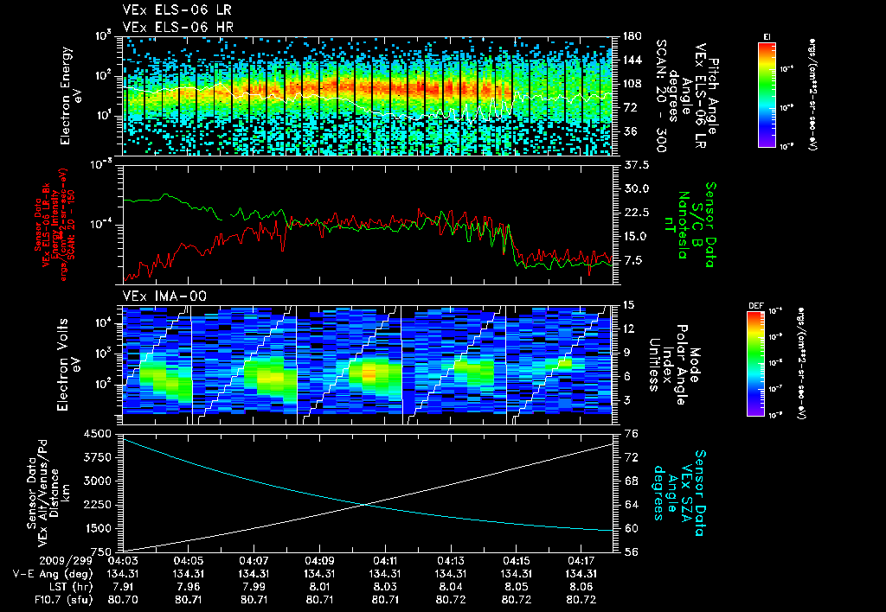Click the LST value '8.05'

516,587
